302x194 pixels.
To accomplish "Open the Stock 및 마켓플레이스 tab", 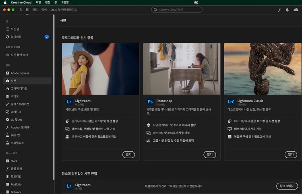I will coord(63,9).
